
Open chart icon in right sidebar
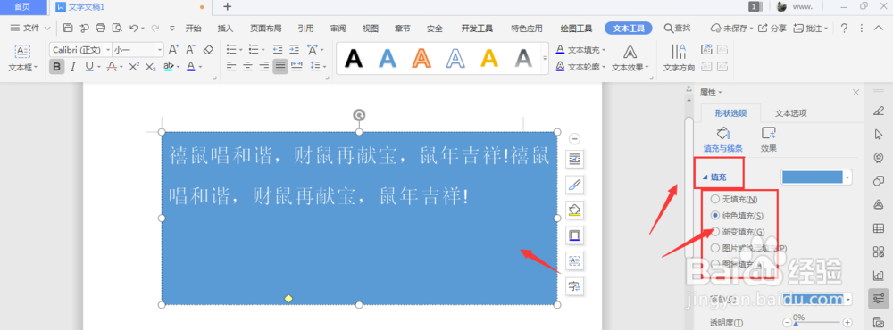[x=878, y=276]
